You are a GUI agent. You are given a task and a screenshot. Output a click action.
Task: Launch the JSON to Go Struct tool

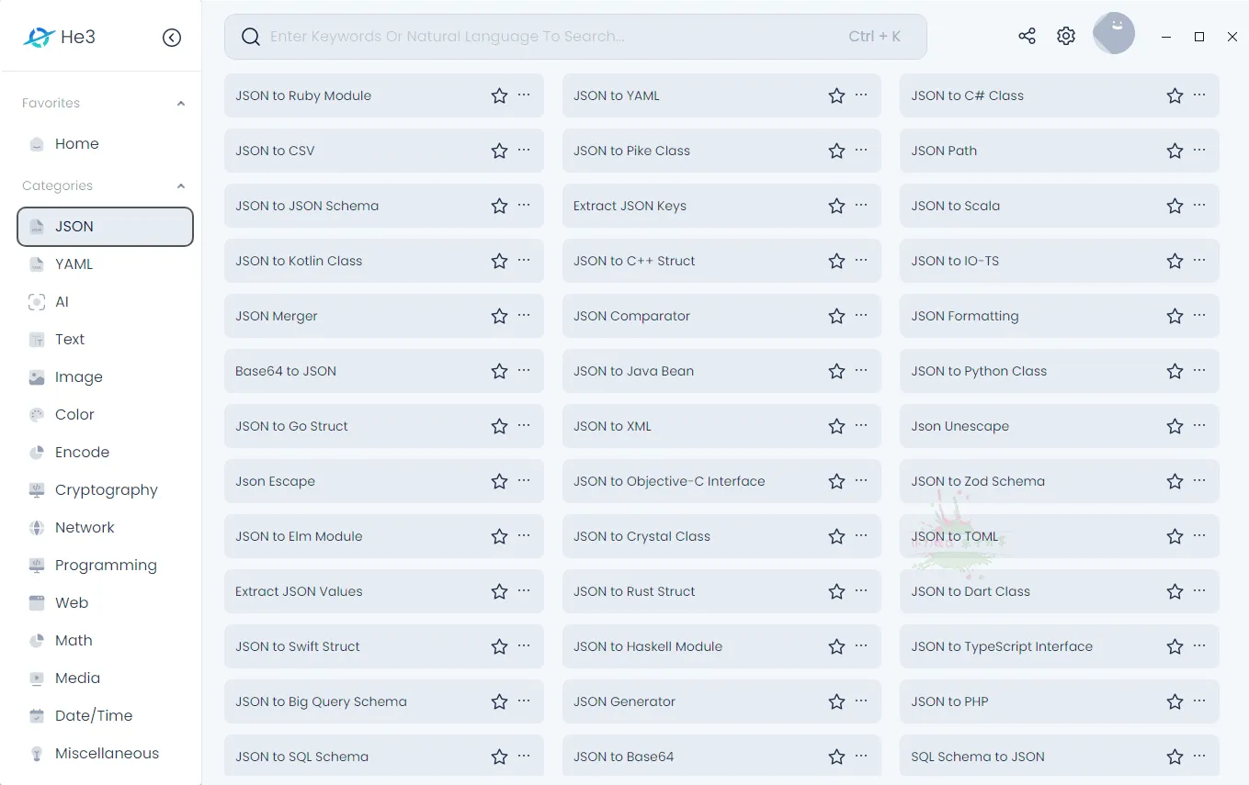tap(384, 426)
